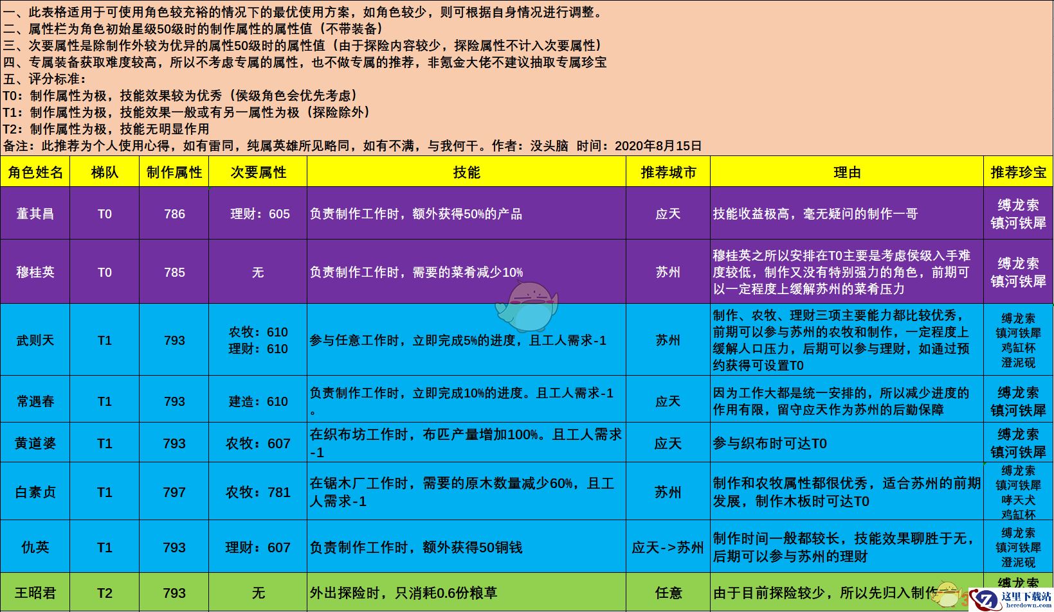Select the 推荐城市 header cell
Screen dimensions: 1054x612
pos(668,172)
